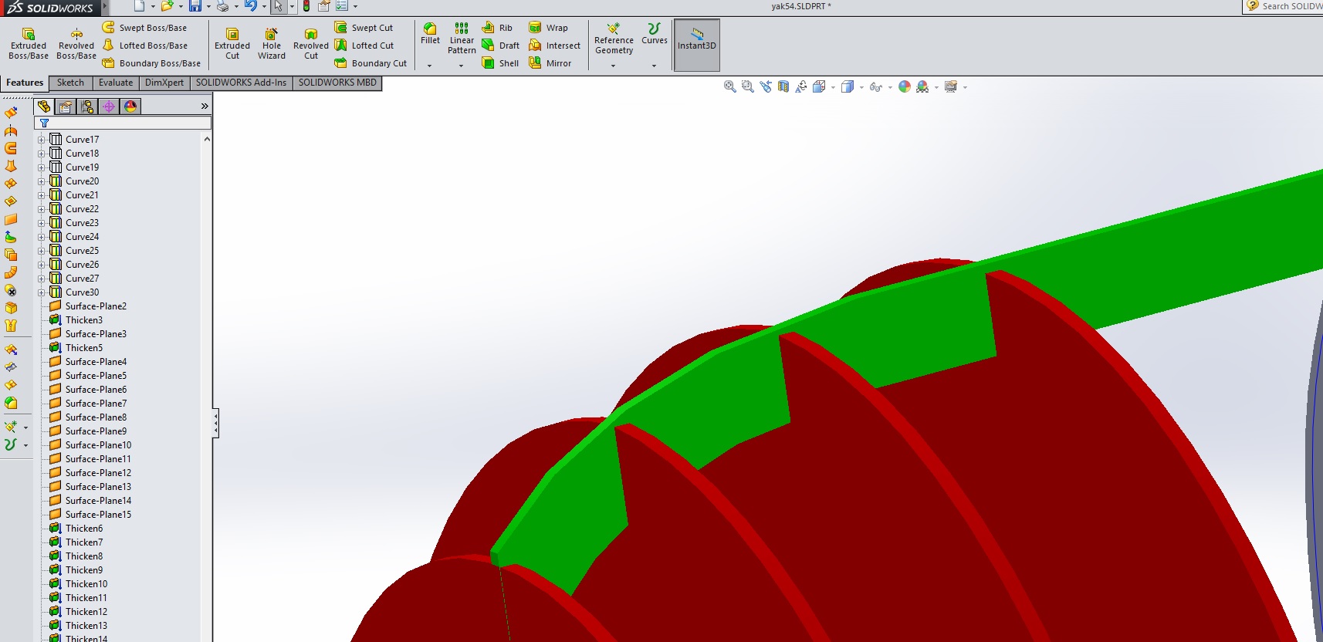Viewport: 1323px width, 642px height.
Task: Toggle Instant3D mode
Action: point(697,45)
